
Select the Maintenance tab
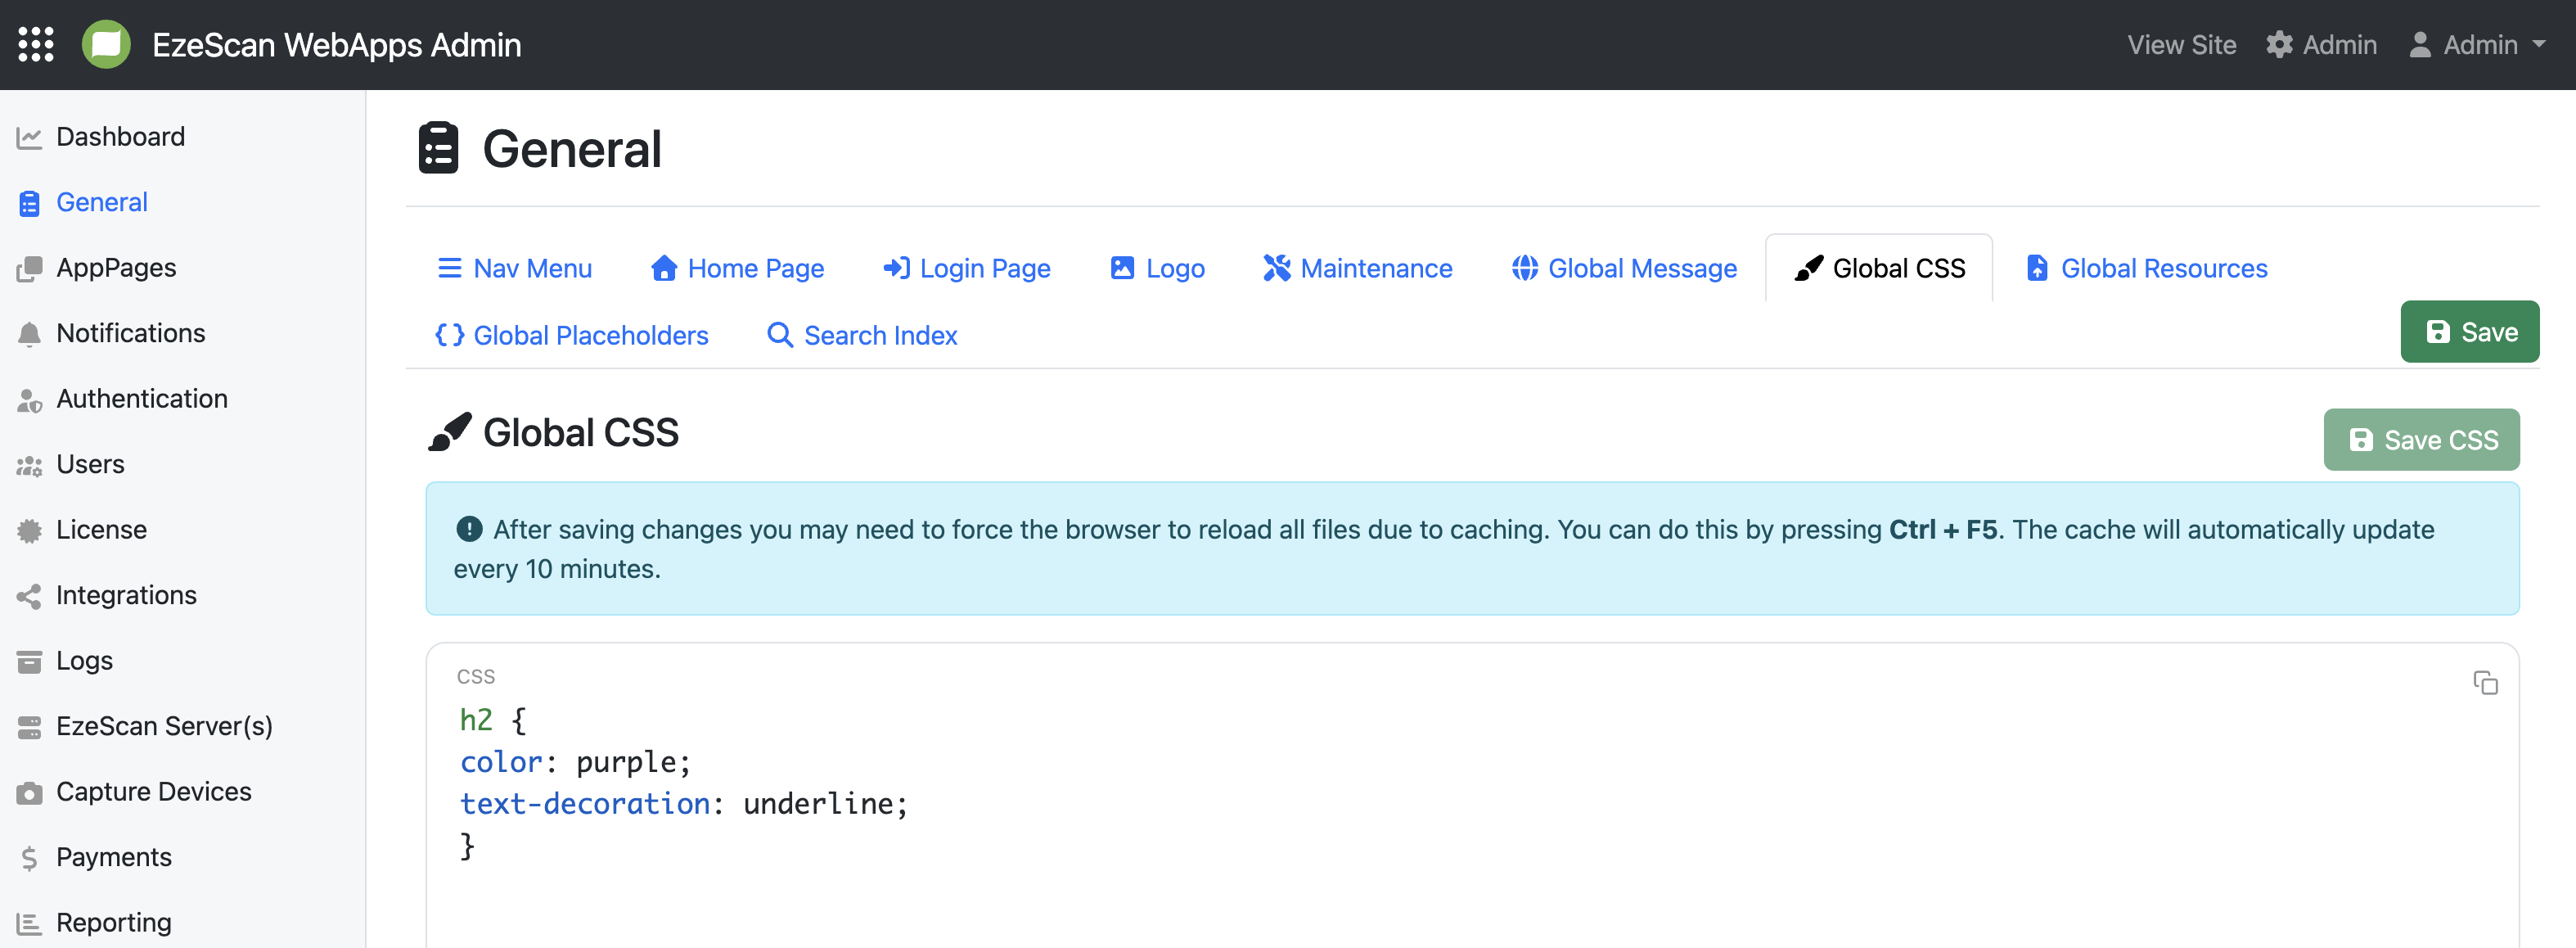pyautogui.click(x=1357, y=268)
